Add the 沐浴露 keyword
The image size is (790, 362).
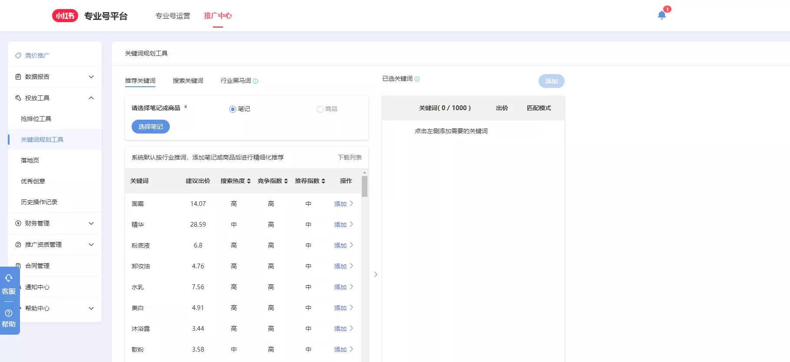343,329
